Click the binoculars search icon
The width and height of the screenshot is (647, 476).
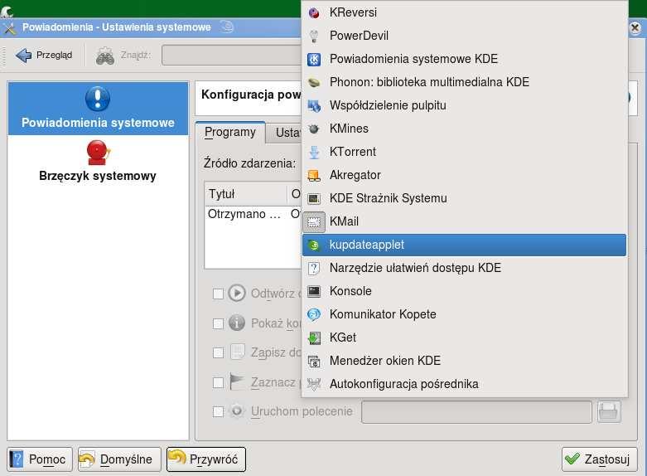pyautogui.click(x=105, y=56)
